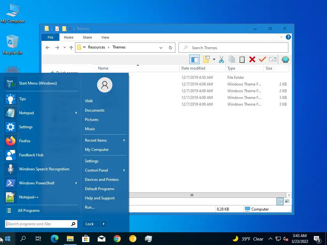Viewport: 327px width, 245px height.
Task: Open the address bar history dropdown
Action: (161, 48)
